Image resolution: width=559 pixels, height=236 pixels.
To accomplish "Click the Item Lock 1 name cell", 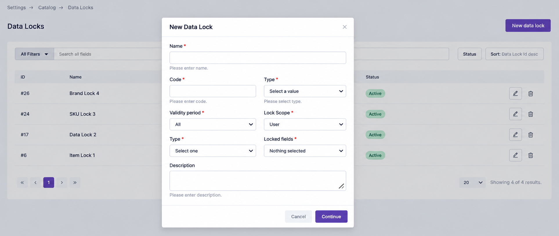I will [x=82, y=155].
